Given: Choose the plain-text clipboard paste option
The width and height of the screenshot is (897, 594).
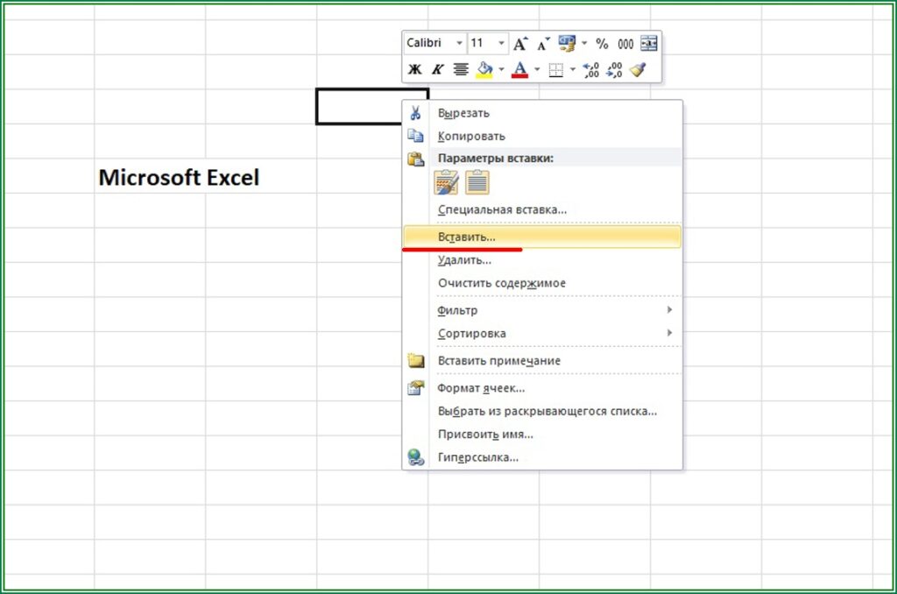Looking at the screenshot, I should 477,182.
